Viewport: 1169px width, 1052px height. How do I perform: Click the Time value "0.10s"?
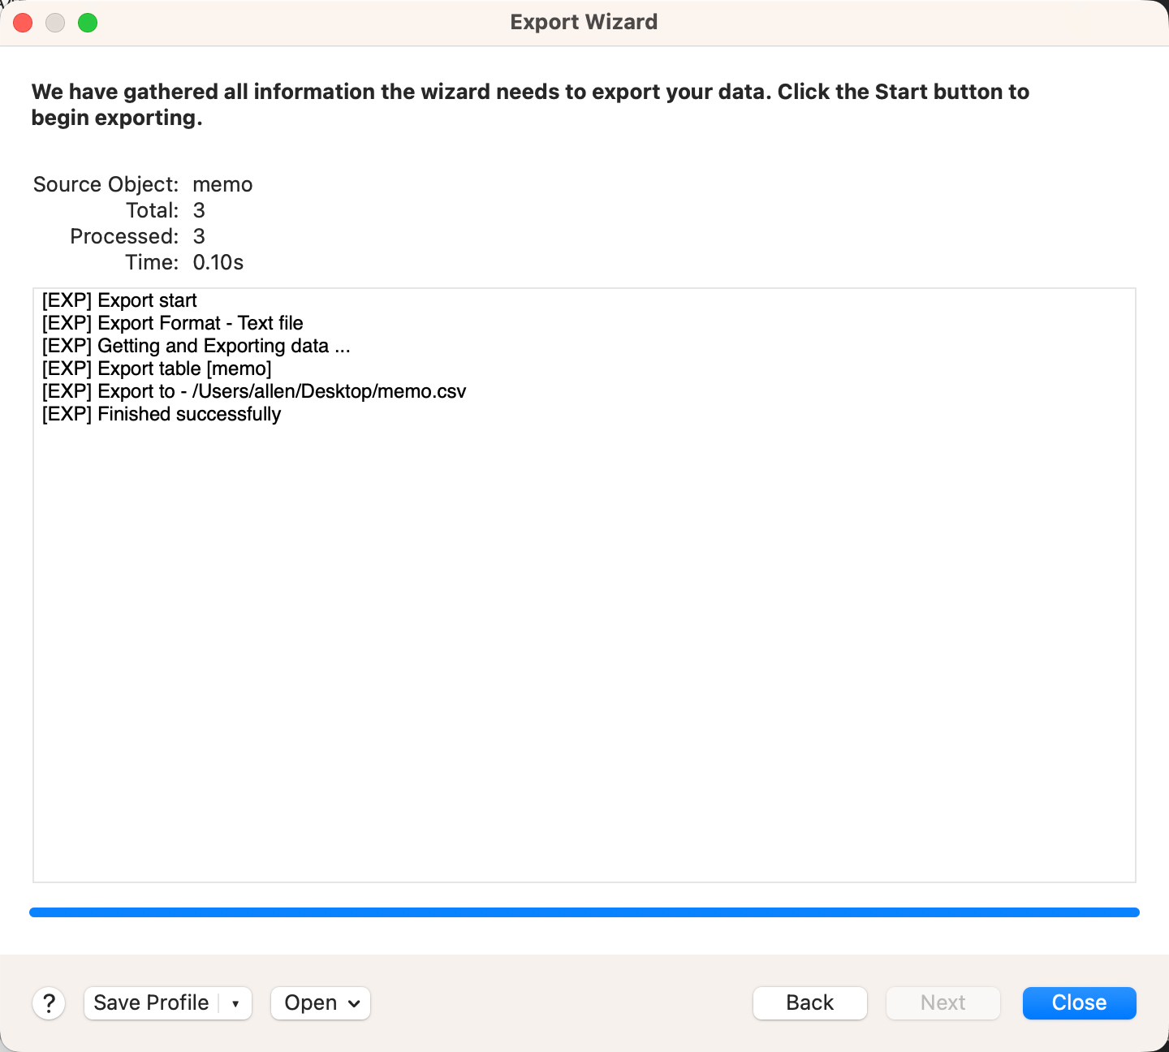(218, 262)
